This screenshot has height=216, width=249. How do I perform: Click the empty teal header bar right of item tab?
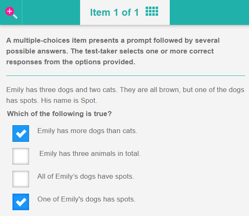209,12
